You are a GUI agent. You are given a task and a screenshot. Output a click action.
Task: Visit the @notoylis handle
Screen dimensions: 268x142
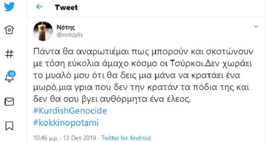click(70, 35)
